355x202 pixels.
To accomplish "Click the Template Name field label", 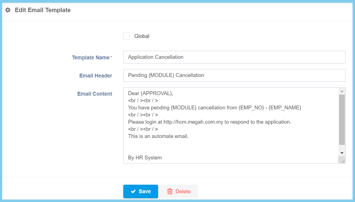I will click(x=91, y=57).
